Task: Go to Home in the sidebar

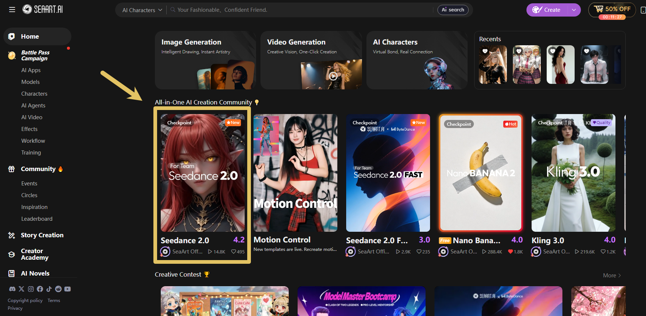Action: tap(37, 36)
